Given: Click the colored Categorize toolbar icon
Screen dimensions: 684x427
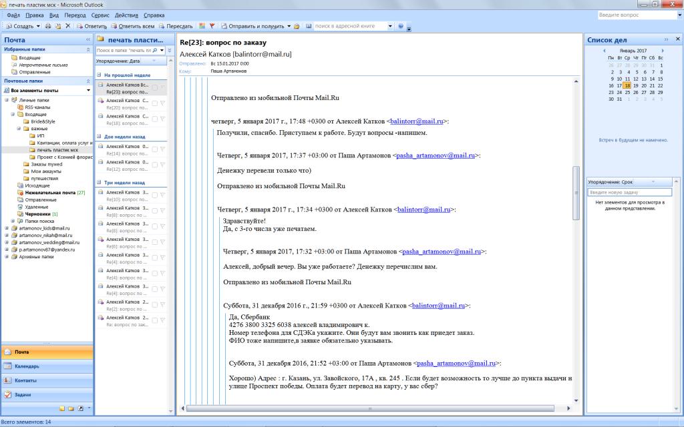Looking at the screenshot, I should pos(202,26).
